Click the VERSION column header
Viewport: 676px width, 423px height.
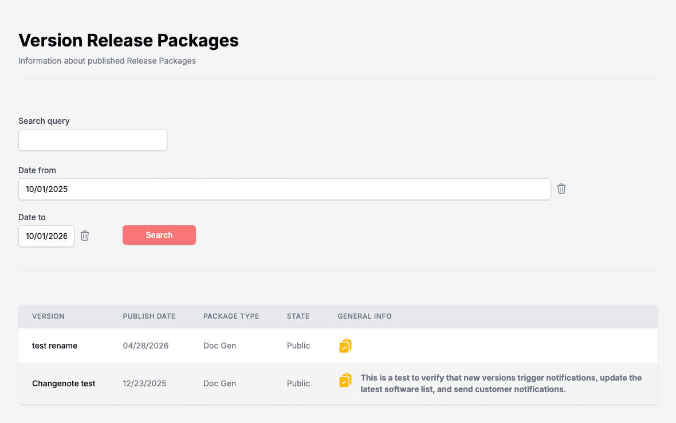tap(48, 316)
